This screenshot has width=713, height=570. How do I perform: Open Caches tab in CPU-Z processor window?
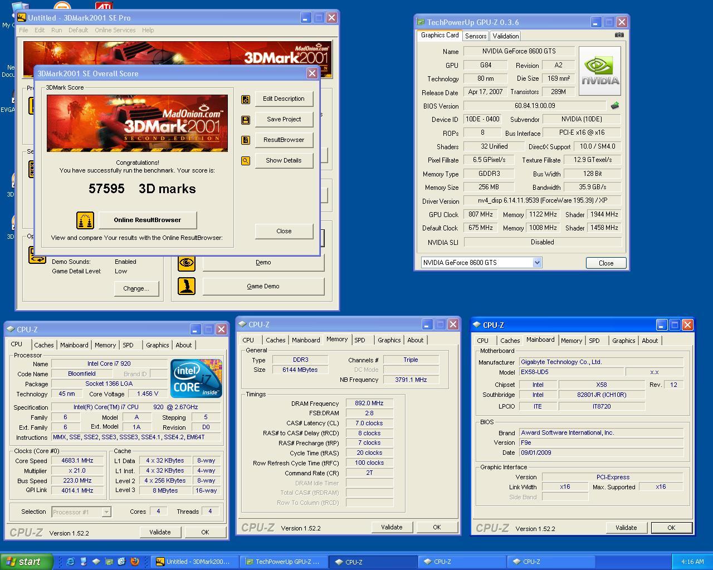coord(44,345)
